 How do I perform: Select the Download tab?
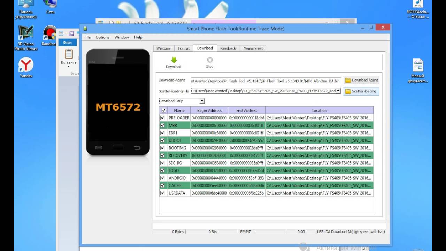coord(205,48)
